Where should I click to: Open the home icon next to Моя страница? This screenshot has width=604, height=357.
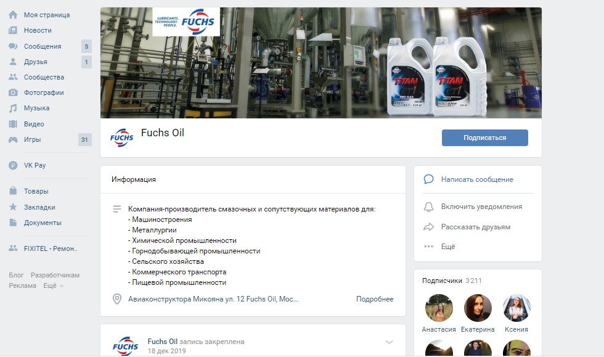(13, 15)
